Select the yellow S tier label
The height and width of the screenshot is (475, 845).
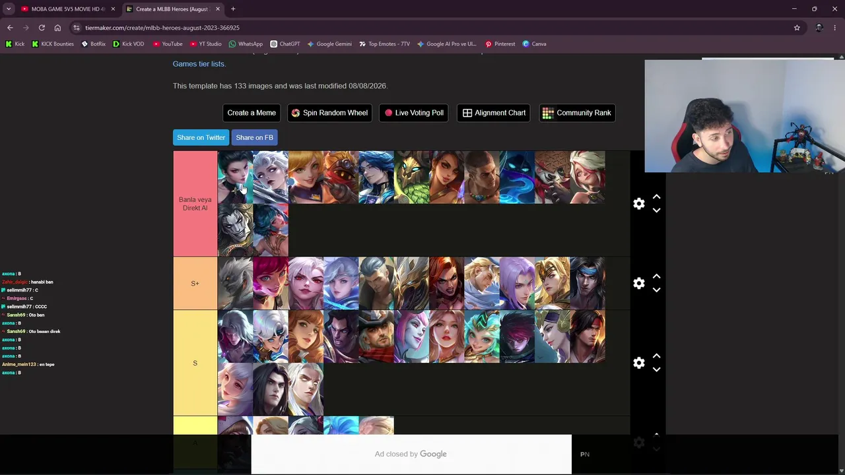click(195, 364)
